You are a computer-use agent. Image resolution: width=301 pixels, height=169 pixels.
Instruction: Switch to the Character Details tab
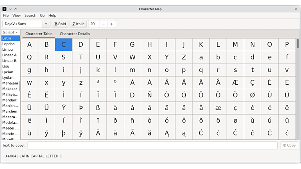click(75, 34)
